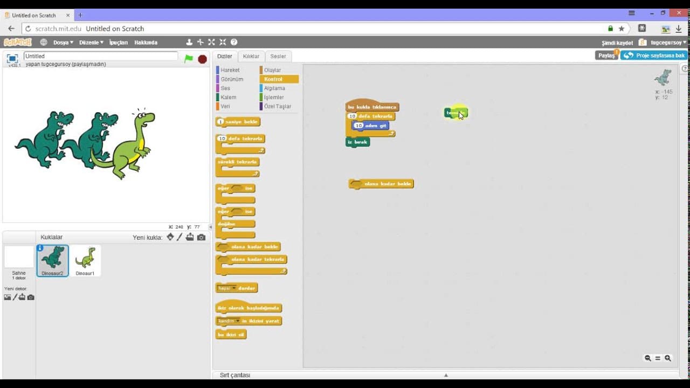The height and width of the screenshot is (388, 690).
Task: Select the scissors delete tool
Action: 201,42
